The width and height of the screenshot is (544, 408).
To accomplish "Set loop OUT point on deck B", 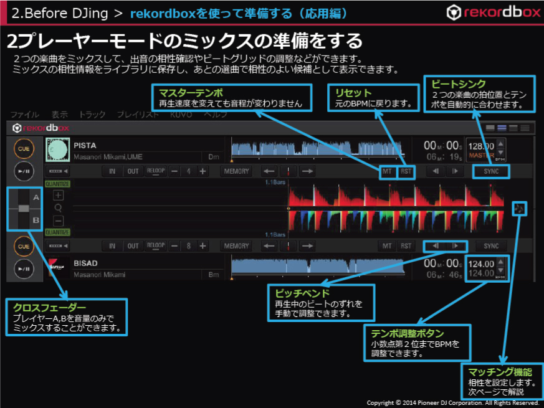I will (133, 246).
